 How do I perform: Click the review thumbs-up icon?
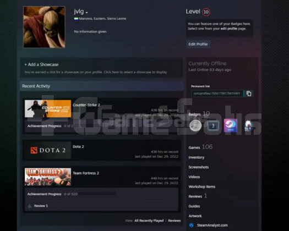coord(30,206)
